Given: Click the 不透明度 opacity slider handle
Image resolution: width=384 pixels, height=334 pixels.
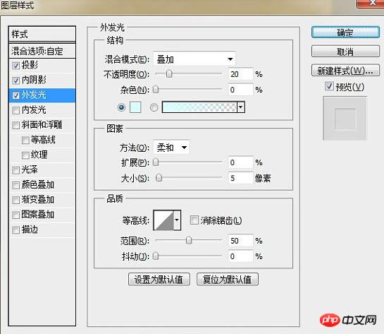Looking at the screenshot, I should 169,73.
